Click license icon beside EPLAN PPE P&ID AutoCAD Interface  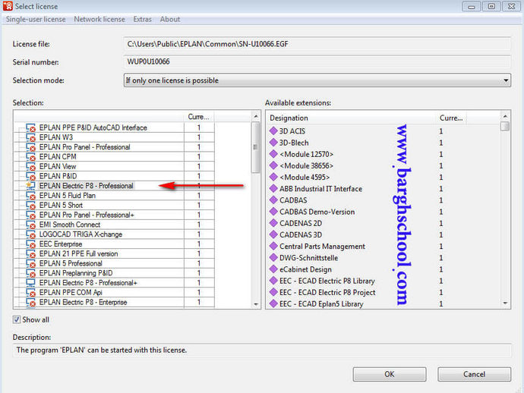click(x=31, y=128)
